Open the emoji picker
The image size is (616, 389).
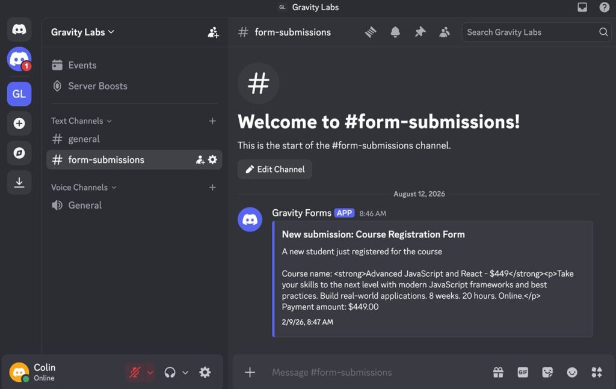pyautogui.click(x=572, y=372)
